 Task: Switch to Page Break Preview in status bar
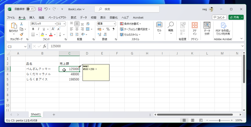[201, 120]
